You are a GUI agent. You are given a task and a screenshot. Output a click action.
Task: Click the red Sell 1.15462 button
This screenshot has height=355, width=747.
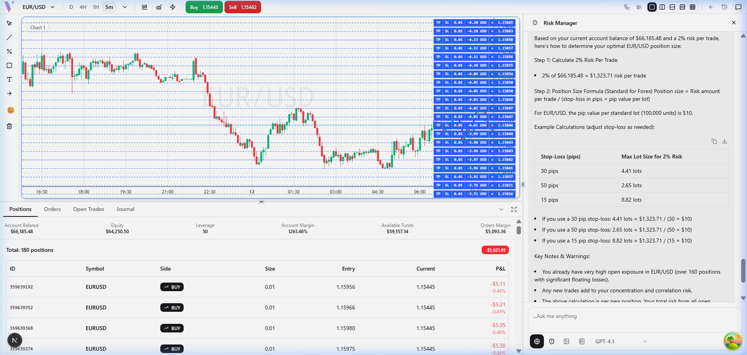[x=242, y=7]
